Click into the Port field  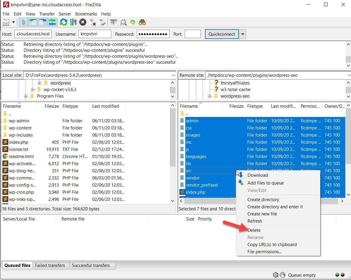(193, 34)
